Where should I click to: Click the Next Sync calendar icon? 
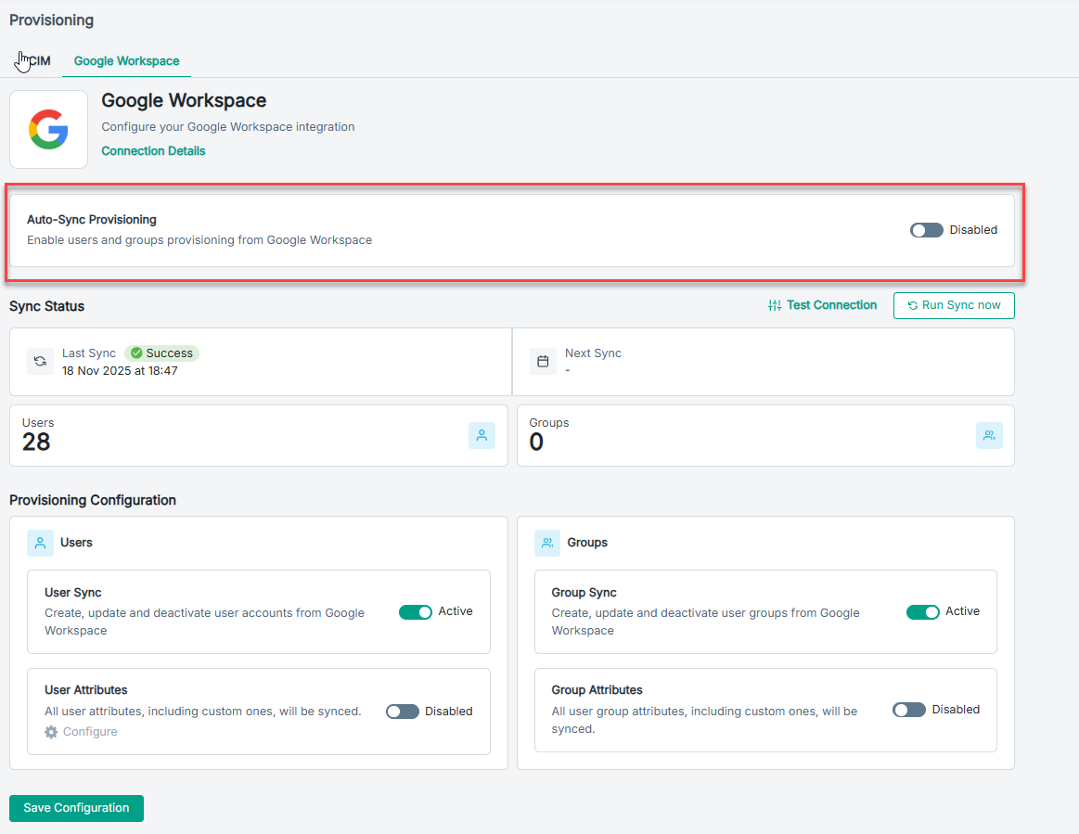tap(543, 362)
